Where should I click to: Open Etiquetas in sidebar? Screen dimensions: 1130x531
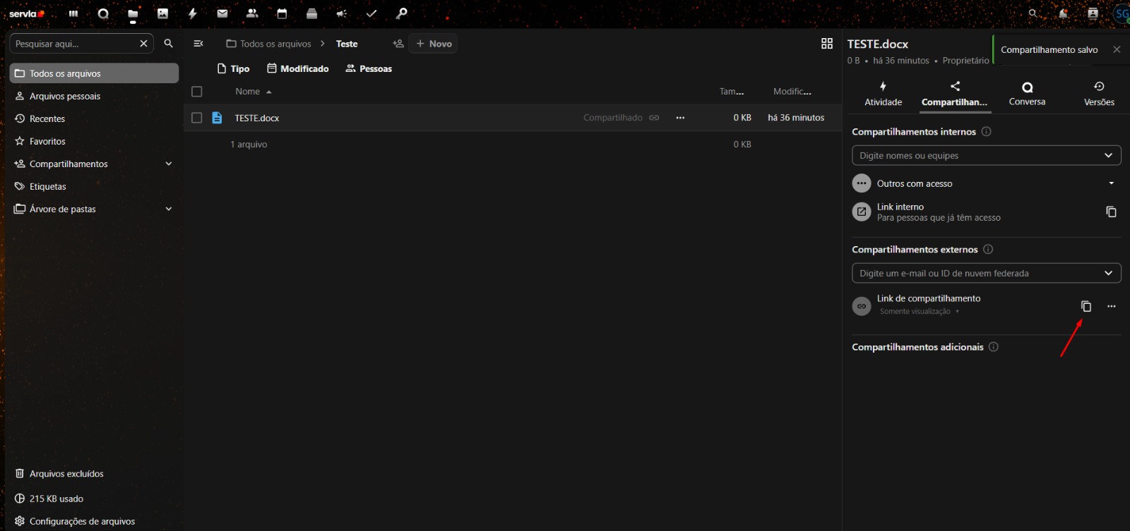click(x=94, y=186)
